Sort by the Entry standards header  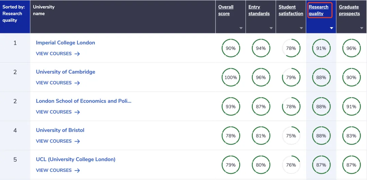coord(259,10)
